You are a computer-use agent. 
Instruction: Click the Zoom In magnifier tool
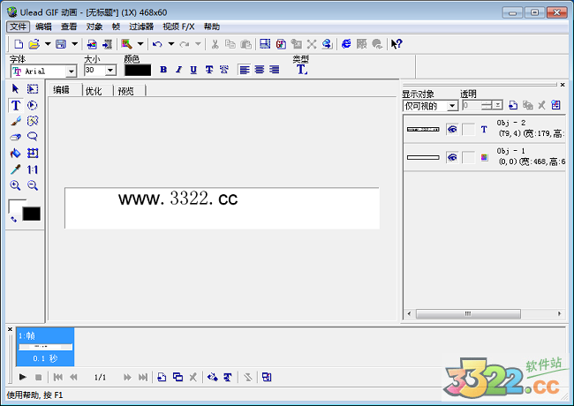(x=15, y=185)
